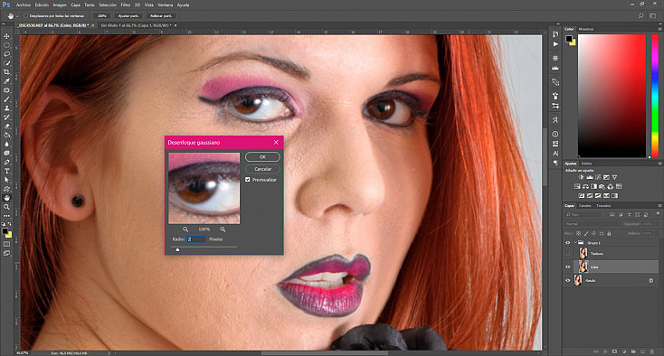
Task: Open the Filtro menu
Action: (126, 5)
